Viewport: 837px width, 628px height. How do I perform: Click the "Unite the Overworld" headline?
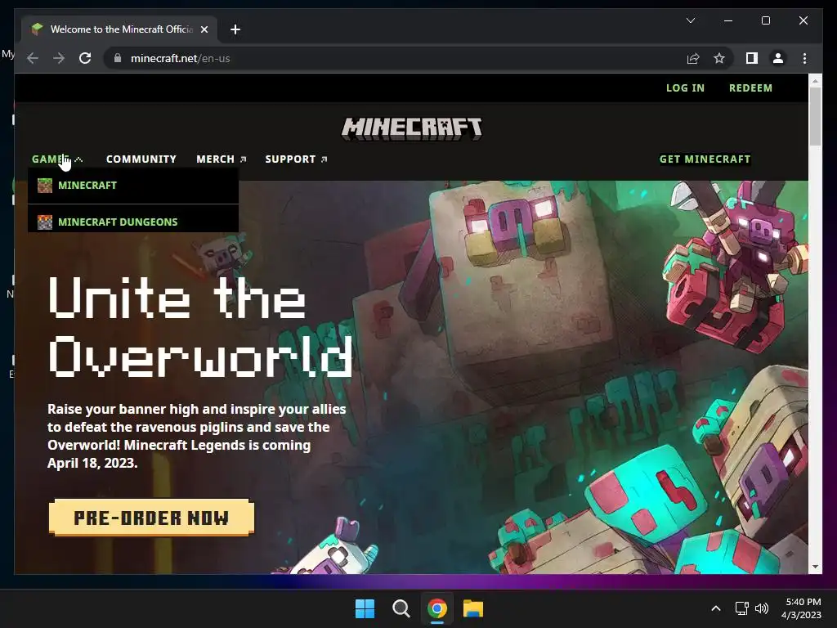point(200,327)
